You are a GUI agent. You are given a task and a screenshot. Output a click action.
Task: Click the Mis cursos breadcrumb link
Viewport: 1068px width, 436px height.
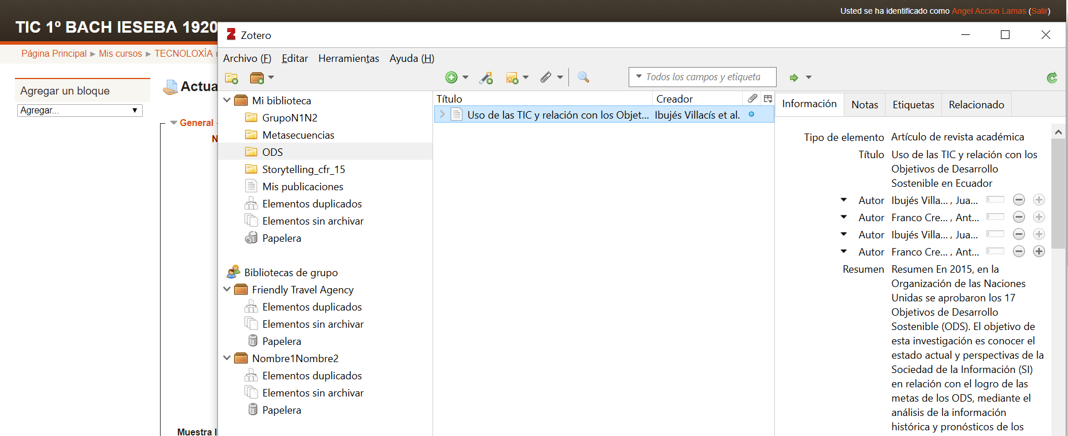coord(120,54)
